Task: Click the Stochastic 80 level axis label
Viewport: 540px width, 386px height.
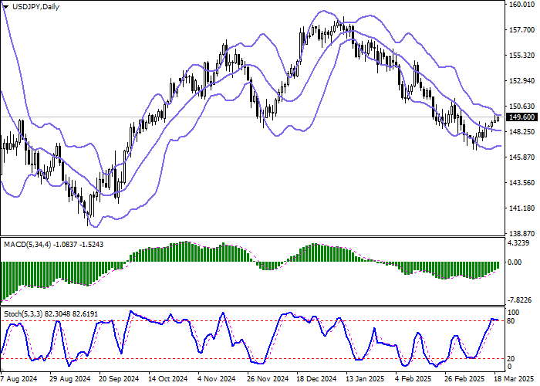Action: 511,320
